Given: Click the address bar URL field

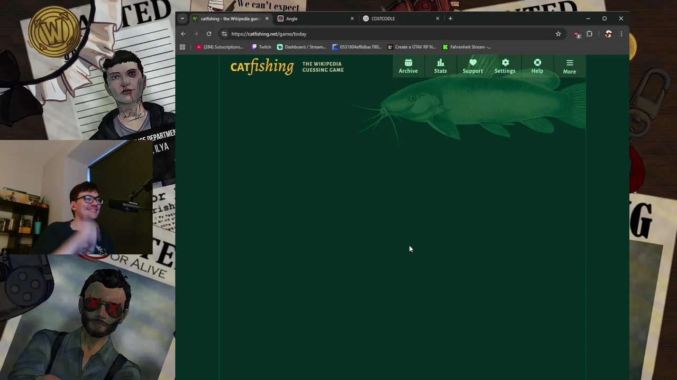Looking at the screenshot, I should [391, 34].
